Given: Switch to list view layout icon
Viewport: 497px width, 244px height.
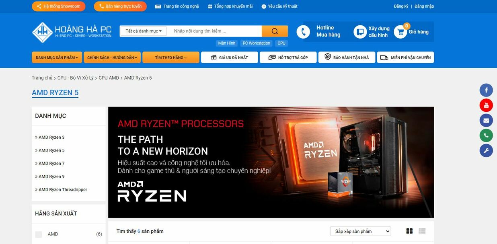Looking at the screenshot, I should click(422, 231).
